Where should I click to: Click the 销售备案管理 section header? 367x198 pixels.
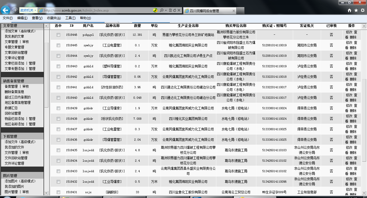point(22,81)
